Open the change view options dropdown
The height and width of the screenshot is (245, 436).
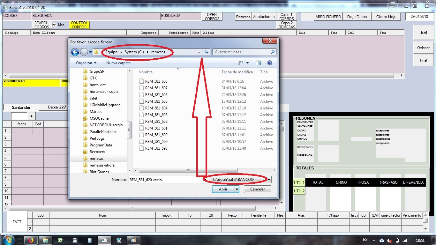[247, 63]
